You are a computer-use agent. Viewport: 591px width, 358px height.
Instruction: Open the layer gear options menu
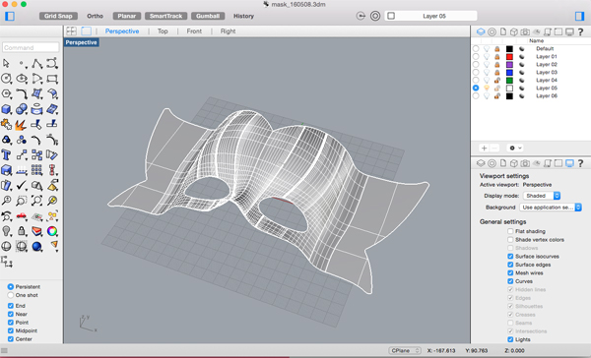click(x=515, y=148)
